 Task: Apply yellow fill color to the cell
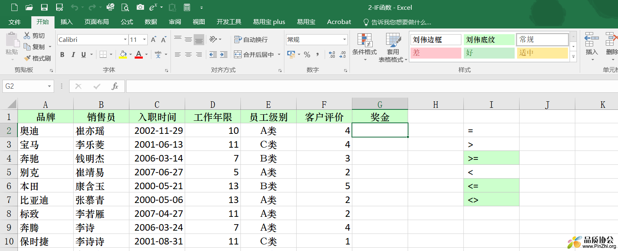click(123, 55)
